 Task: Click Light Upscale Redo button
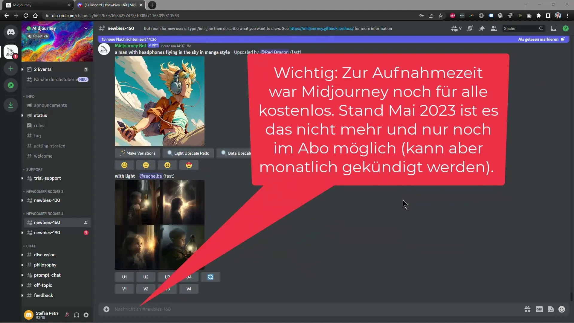pyautogui.click(x=188, y=153)
